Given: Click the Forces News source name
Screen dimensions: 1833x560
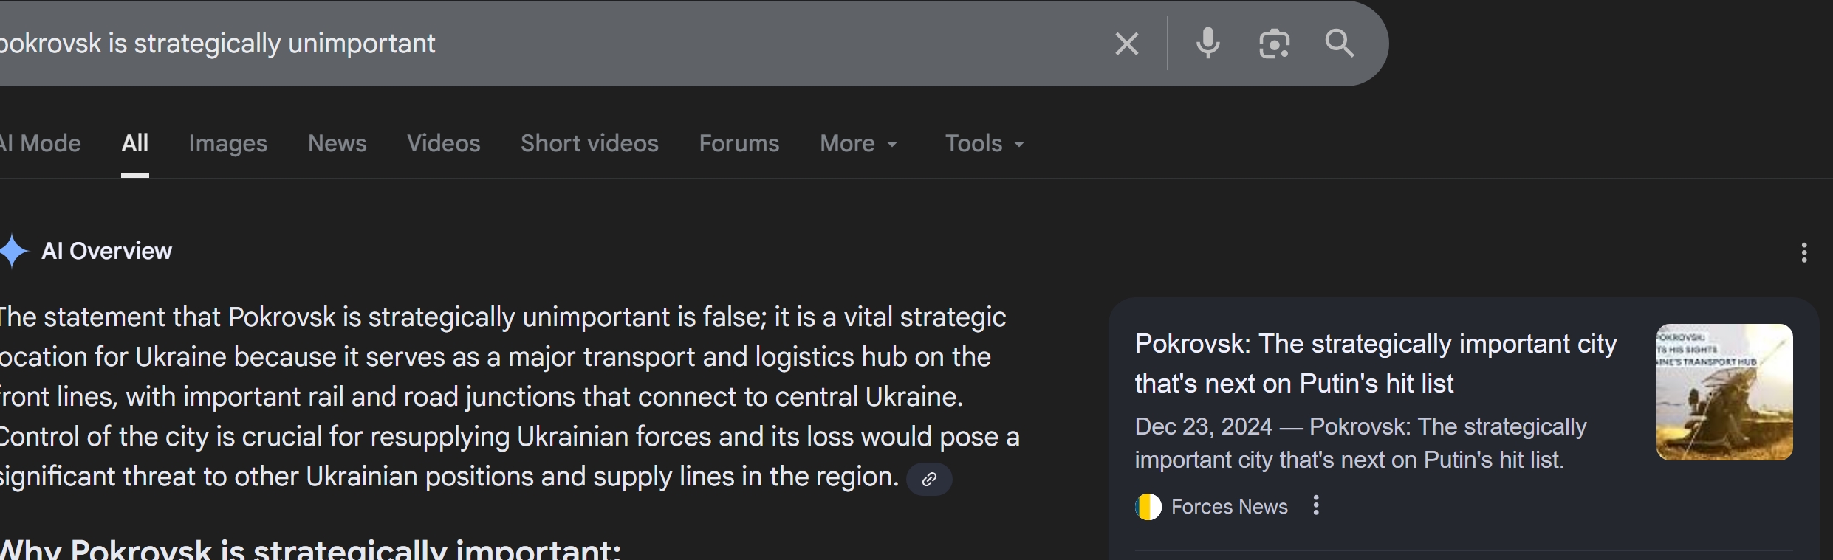Looking at the screenshot, I should (1230, 507).
